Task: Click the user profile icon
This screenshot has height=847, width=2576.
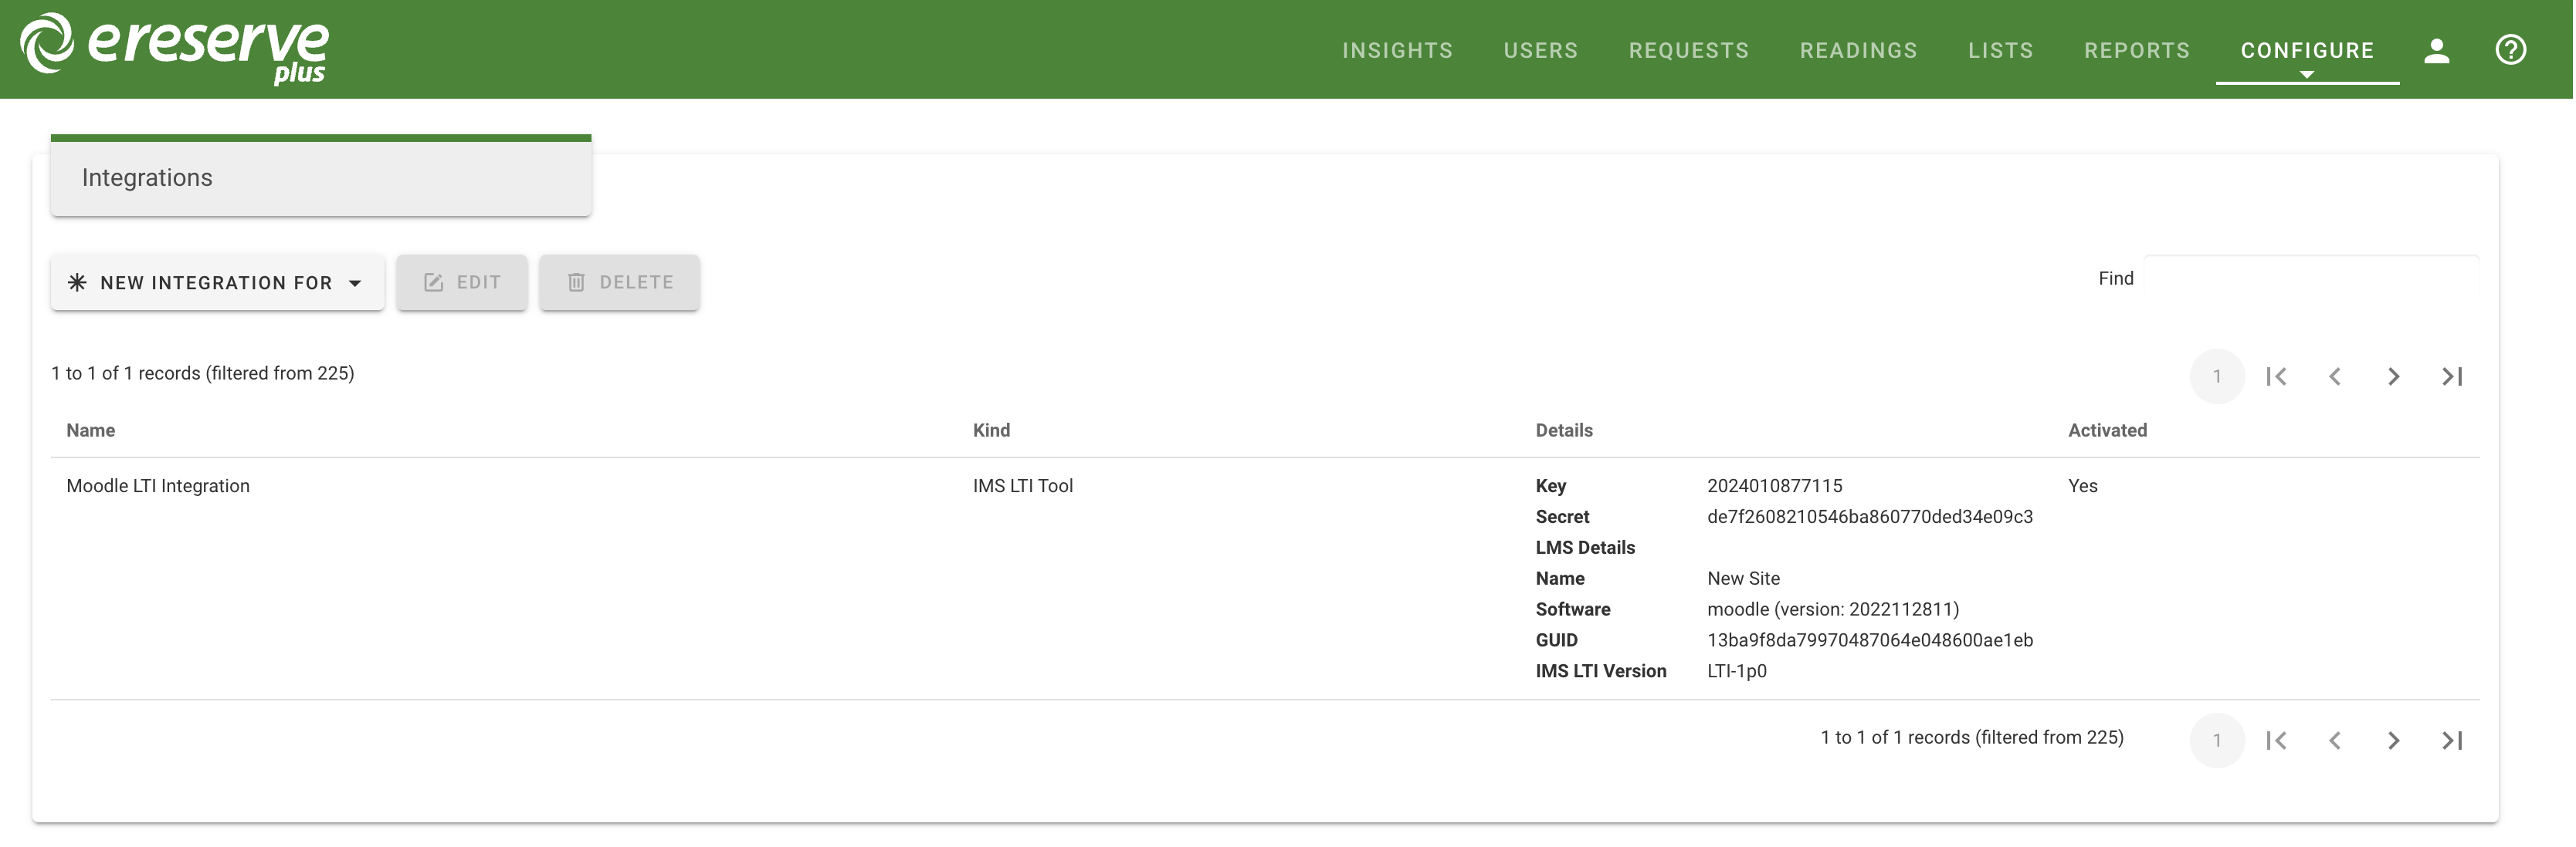Action: 2438,49
